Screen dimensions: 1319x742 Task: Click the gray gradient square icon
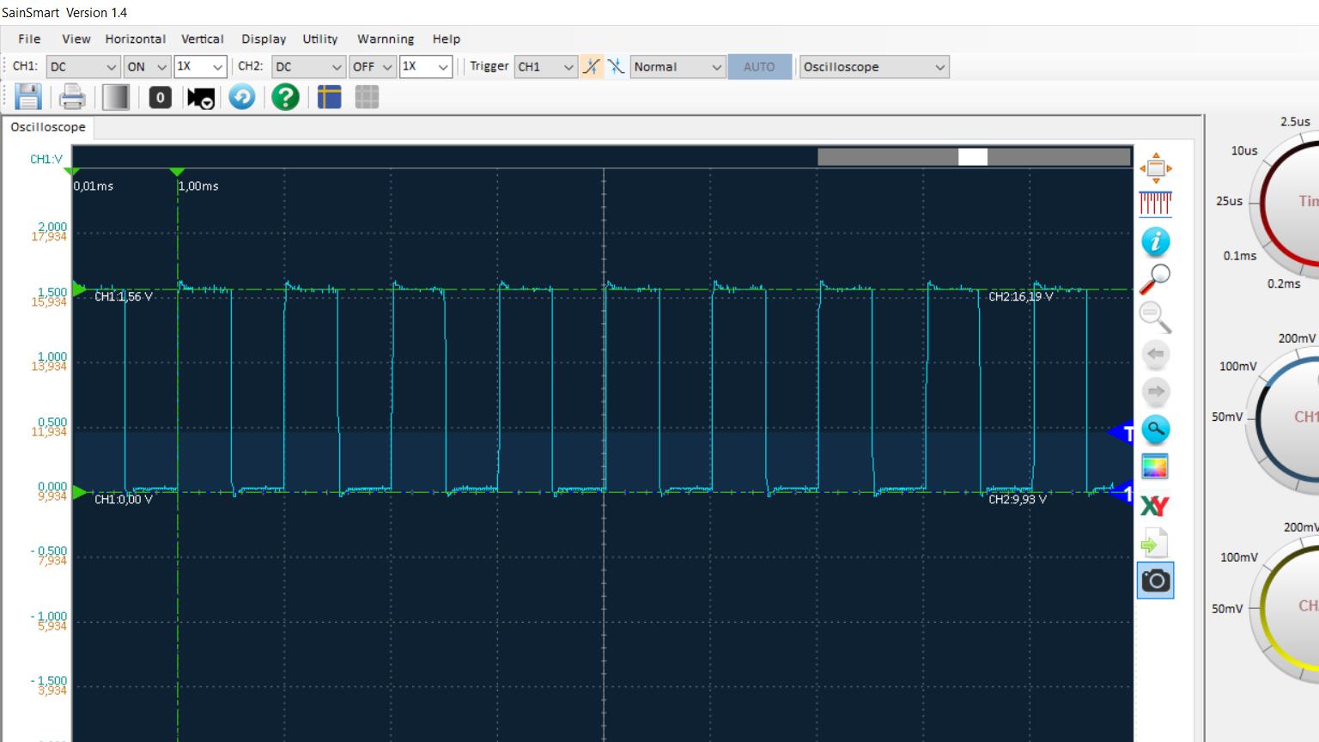click(116, 97)
